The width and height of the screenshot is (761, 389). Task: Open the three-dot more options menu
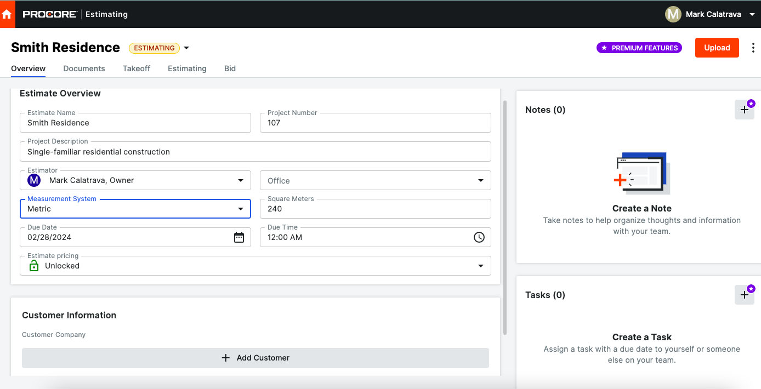(753, 48)
